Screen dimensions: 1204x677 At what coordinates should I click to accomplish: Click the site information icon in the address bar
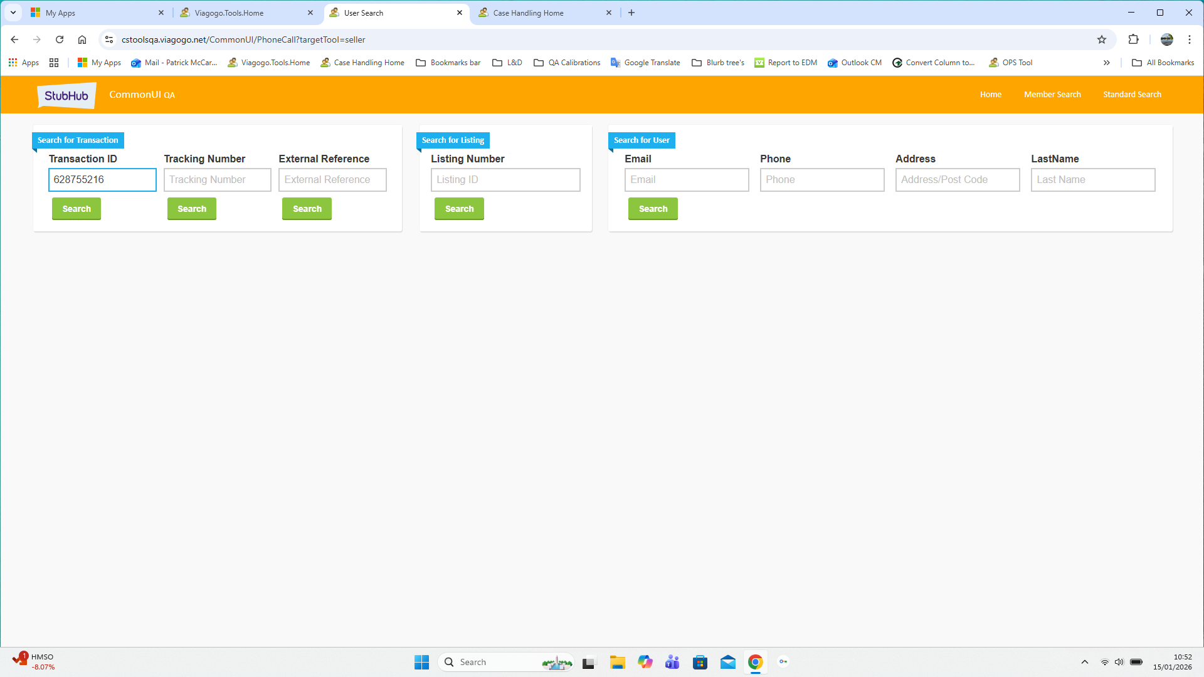[109, 39]
